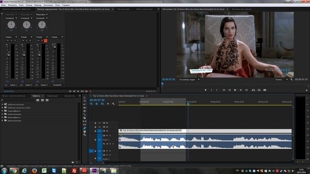The height and width of the screenshot is (174, 310).
Task: Click the Extract button in program monitor
Action: 259,90
